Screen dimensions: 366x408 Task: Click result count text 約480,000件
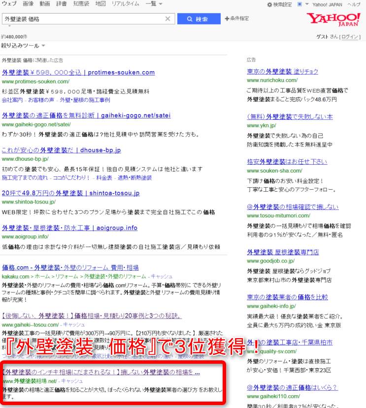[x=14, y=37]
